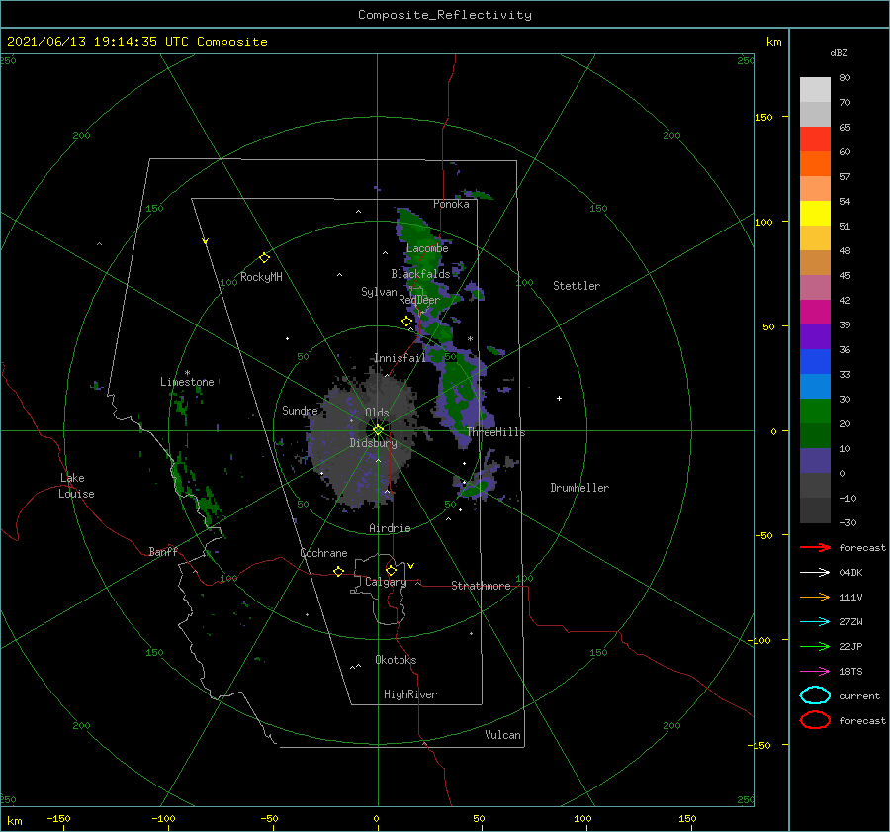Click the red forecast ellipse in legend
Screen dimensions: 890x832
815,720
